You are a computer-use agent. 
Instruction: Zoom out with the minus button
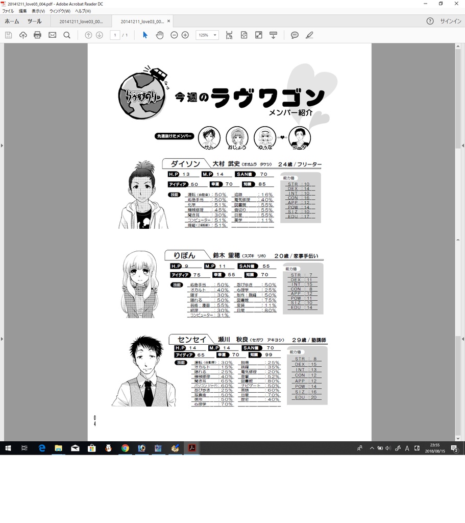pos(174,35)
